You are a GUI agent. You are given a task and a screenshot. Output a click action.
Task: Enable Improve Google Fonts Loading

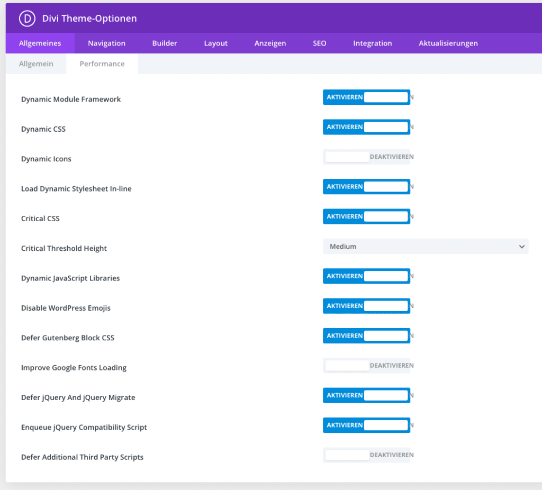(x=366, y=365)
